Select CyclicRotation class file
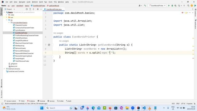 tap(20, 30)
